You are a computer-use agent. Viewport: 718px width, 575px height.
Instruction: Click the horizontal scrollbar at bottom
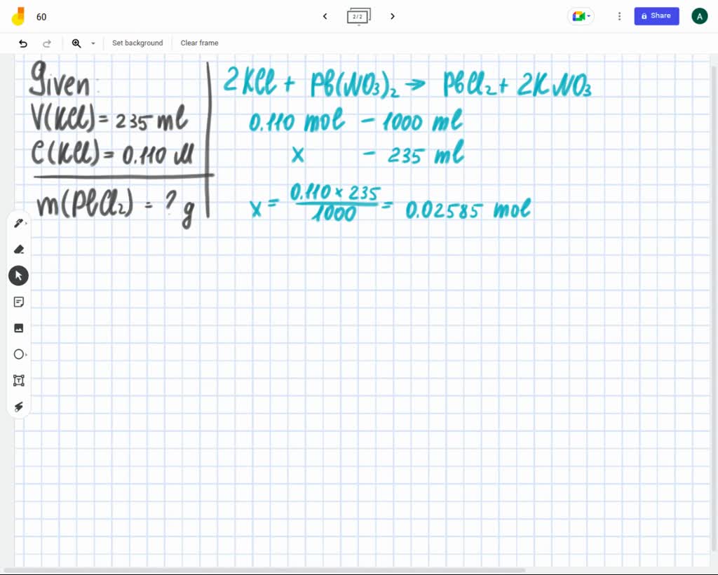point(264,570)
